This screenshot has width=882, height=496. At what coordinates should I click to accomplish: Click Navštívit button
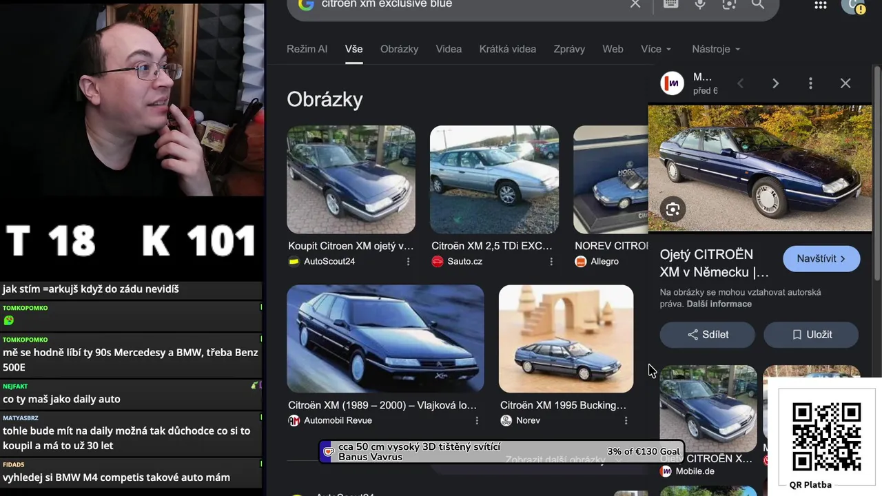821,259
